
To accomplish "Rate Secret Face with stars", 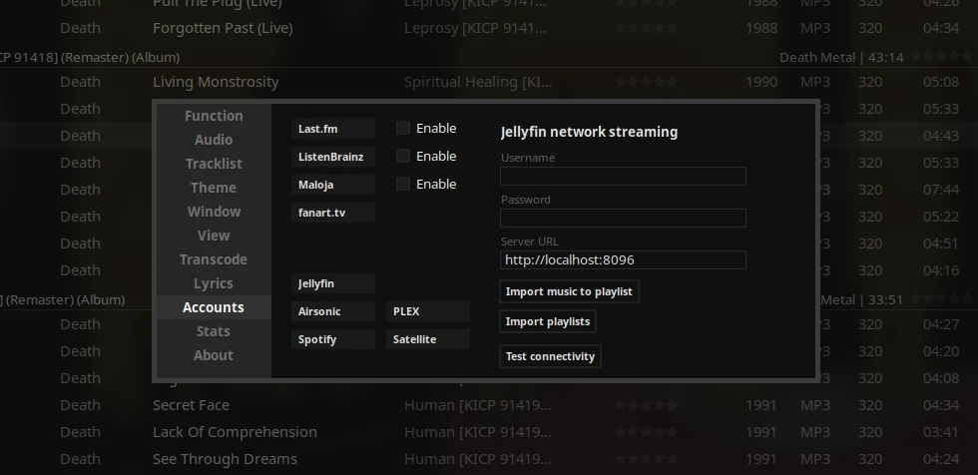I will [646, 405].
